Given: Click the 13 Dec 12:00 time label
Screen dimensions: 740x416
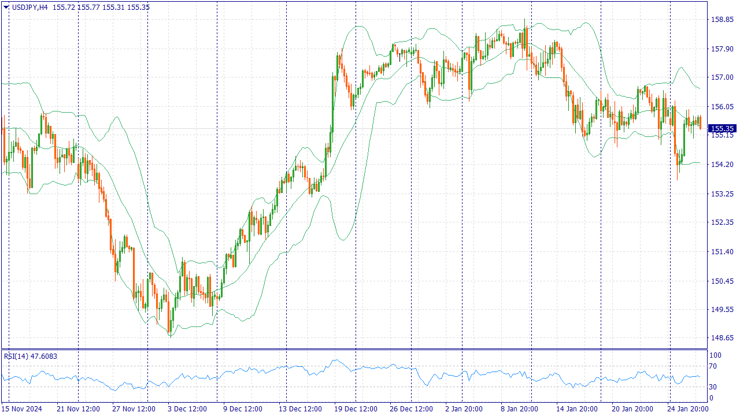Looking at the screenshot, I should click(x=299, y=409).
